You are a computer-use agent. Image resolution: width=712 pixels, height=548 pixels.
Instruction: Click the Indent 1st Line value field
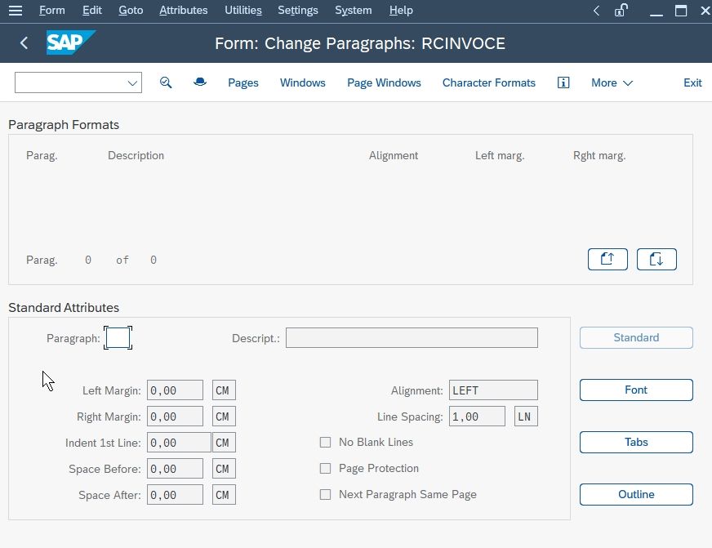pyautogui.click(x=179, y=443)
